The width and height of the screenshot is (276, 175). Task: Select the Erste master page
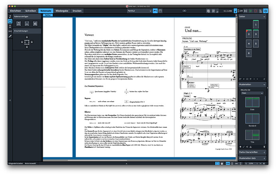point(252,102)
